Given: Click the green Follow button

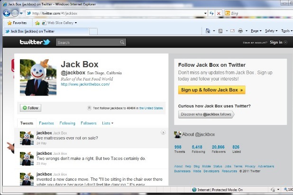Looking at the screenshot, I should (30, 108).
